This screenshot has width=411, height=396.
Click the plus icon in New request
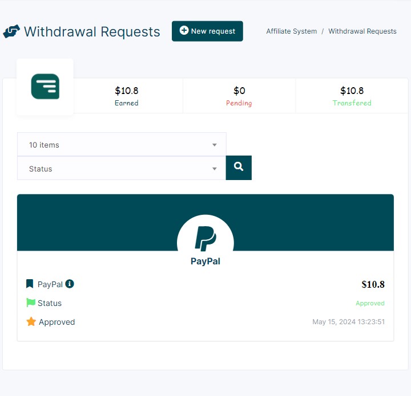click(184, 30)
